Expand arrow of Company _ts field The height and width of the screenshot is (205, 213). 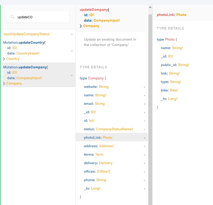[145, 189]
